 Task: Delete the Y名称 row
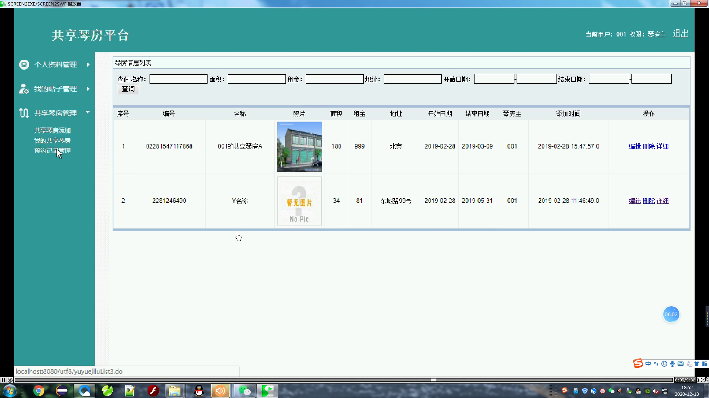[x=648, y=201]
